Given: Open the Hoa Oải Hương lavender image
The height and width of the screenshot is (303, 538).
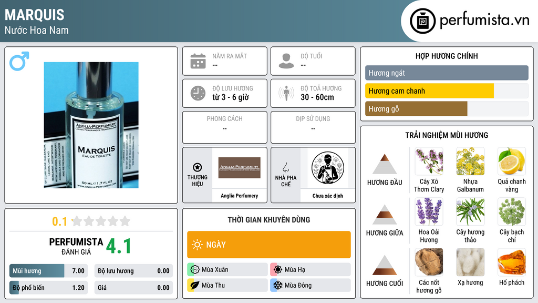Looking at the screenshot, I should point(429,212).
